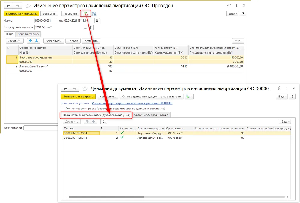Move row down in the ОС table toolbar
Image resolution: width=300 pixels, height=203 pixels.
(x=37, y=41)
